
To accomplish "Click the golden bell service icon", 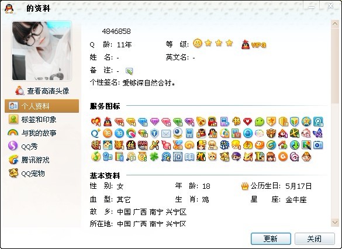I will (201, 122).
